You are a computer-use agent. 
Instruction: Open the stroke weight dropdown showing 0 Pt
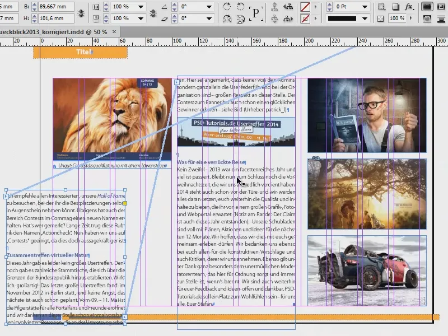[364, 6]
